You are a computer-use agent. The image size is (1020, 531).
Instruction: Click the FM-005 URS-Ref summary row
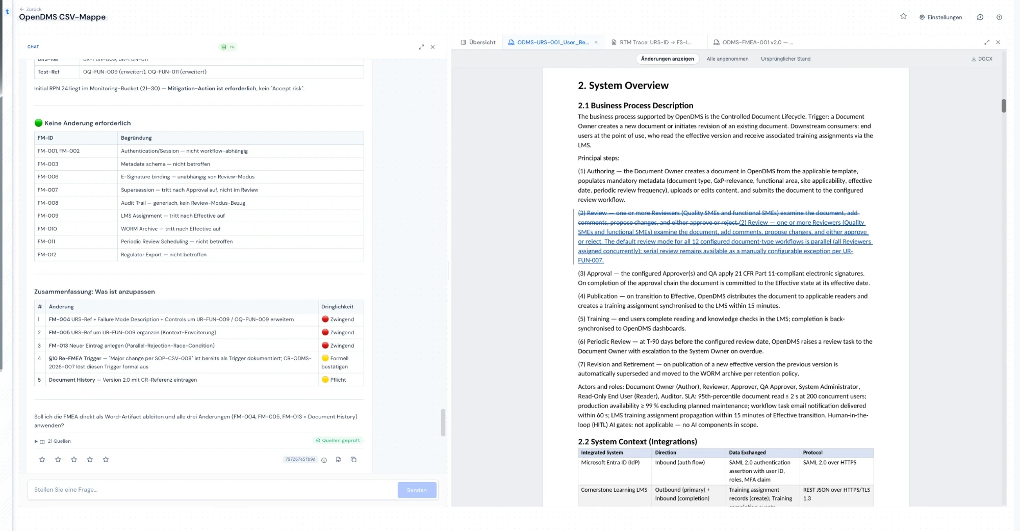pyautogui.click(x=199, y=332)
